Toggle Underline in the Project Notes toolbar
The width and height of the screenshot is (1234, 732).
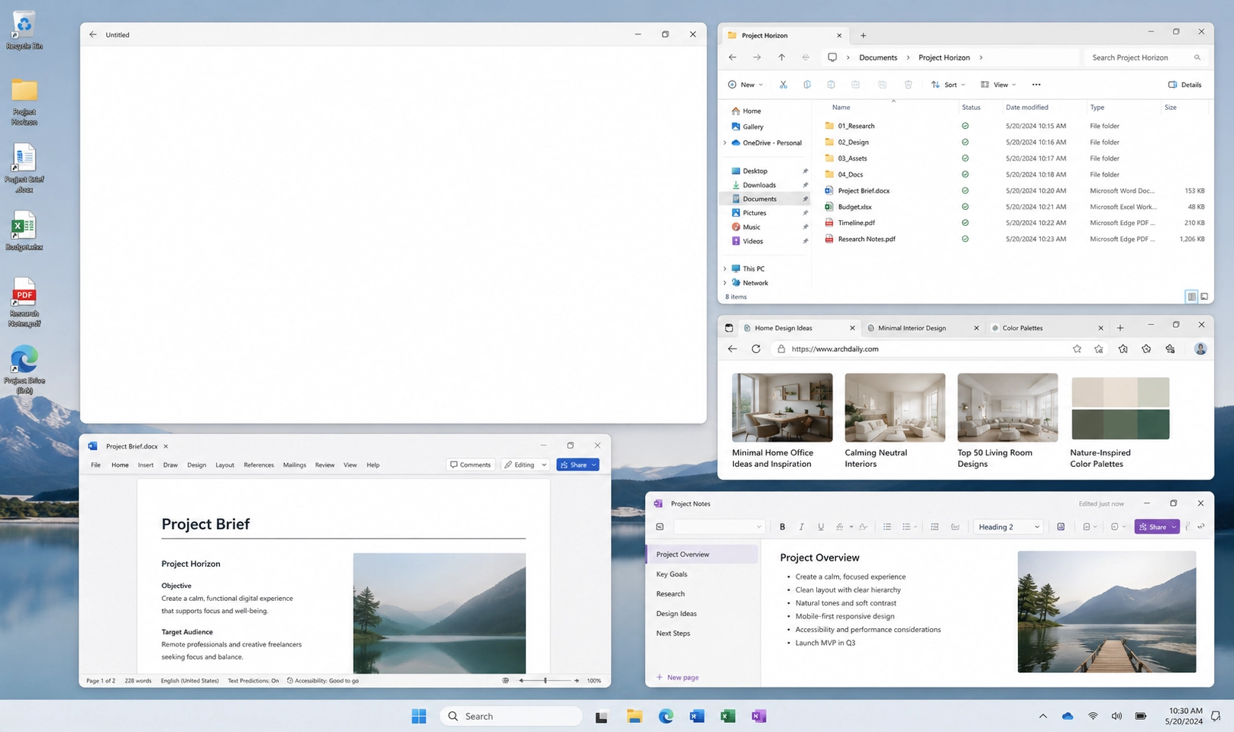point(821,527)
